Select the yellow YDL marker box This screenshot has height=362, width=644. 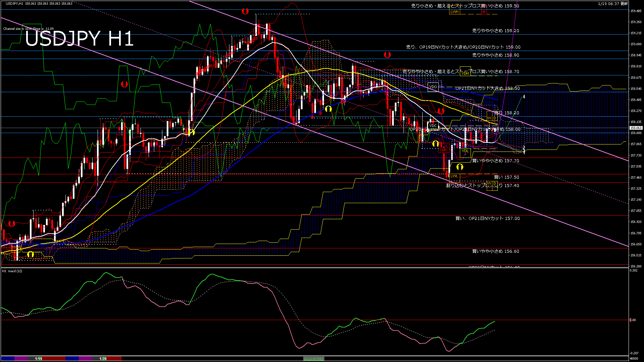465,151
